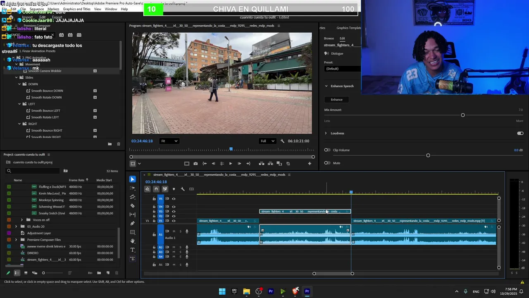Viewport: 529px width, 298px height.
Task: Open the Fit zoom level dropdown
Action: pos(169,141)
